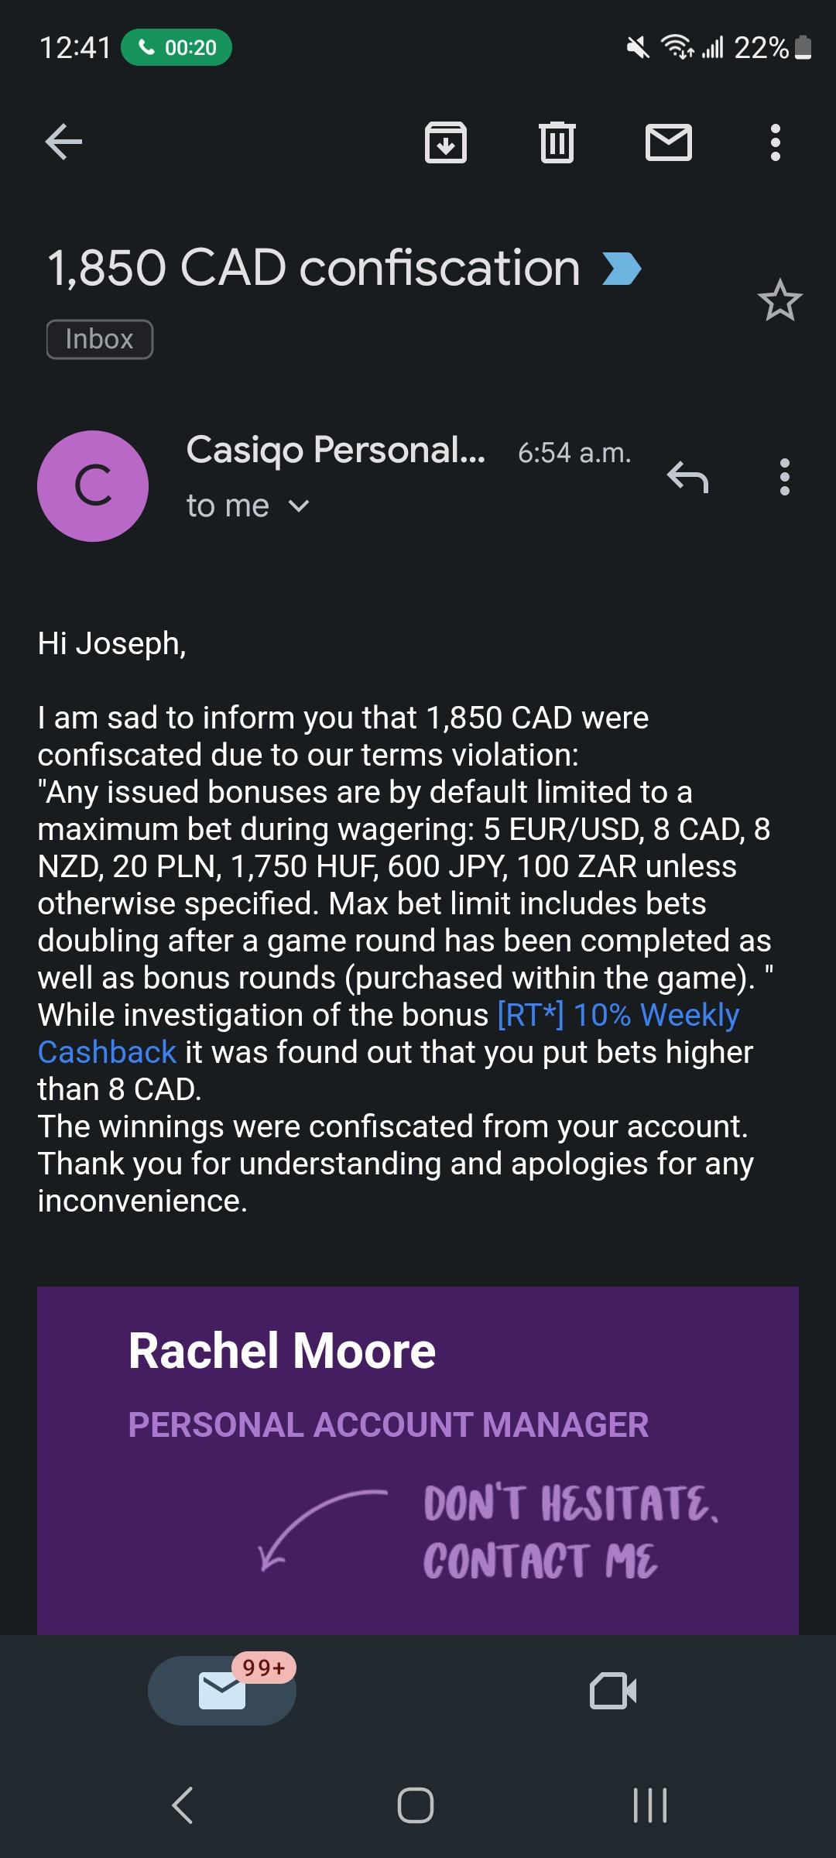Delete the email with trash icon
836x1858 pixels.
[557, 142]
